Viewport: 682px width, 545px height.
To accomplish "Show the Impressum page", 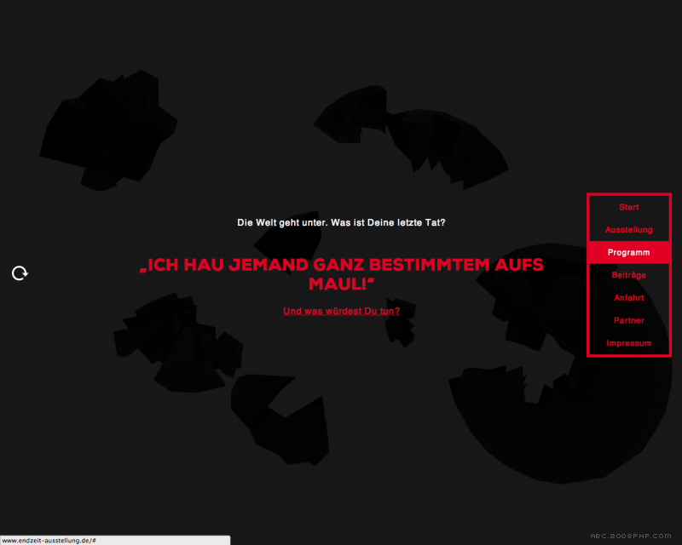I will click(x=629, y=343).
